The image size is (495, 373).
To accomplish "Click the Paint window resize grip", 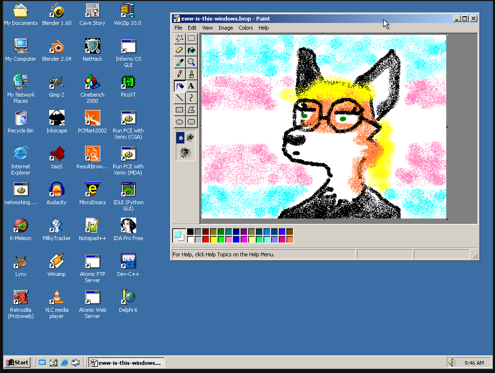I will pos(475,256).
